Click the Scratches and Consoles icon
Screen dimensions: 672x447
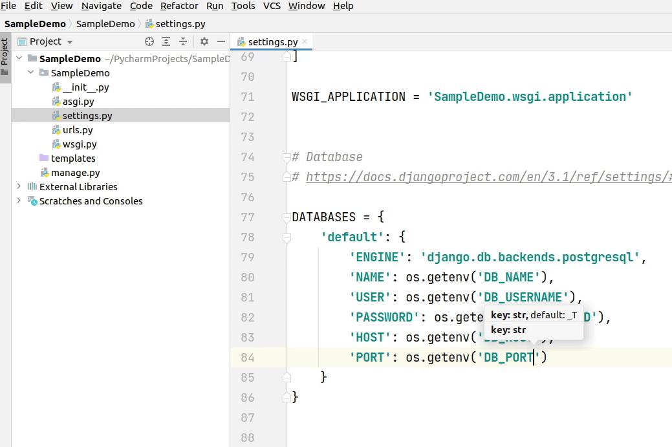32,201
